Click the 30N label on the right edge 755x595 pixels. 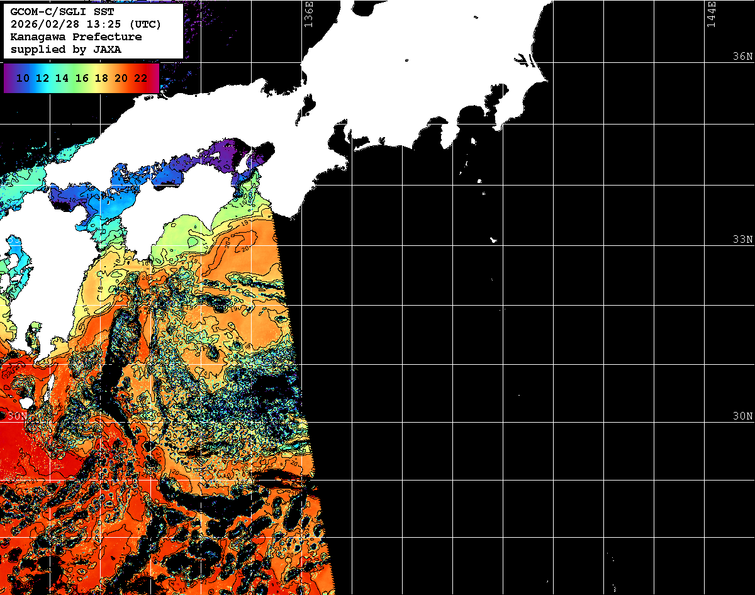click(742, 416)
